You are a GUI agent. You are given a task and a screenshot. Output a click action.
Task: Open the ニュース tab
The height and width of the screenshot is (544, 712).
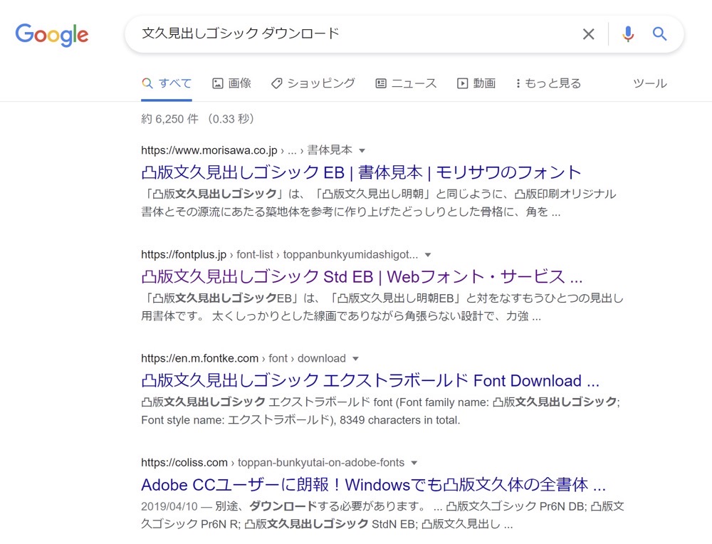coord(406,83)
